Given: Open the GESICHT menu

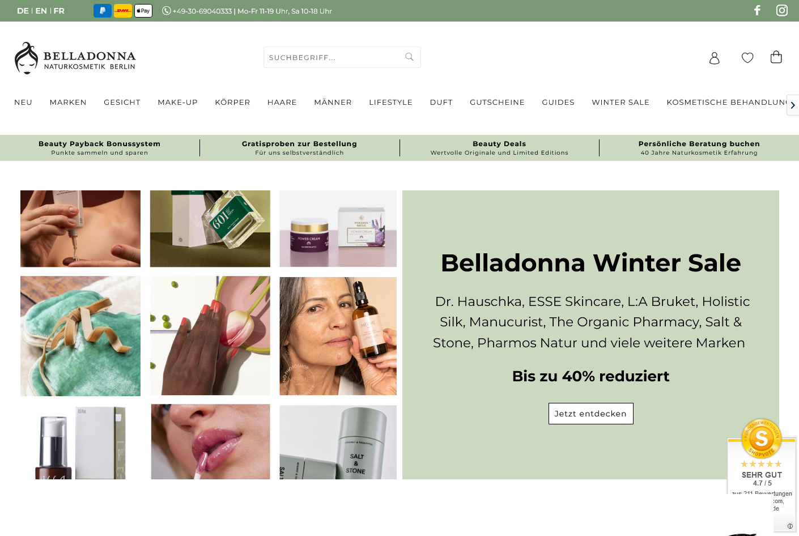Looking at the screenshot, I should (x=122, y=102).
